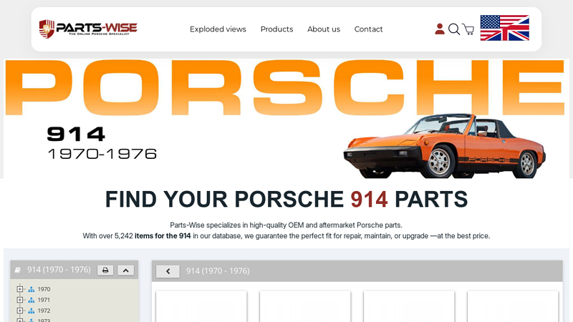This screenshot has width=573, height=322.
Task: Click the back arrow button in the catalog header
Action: [168, 271]
